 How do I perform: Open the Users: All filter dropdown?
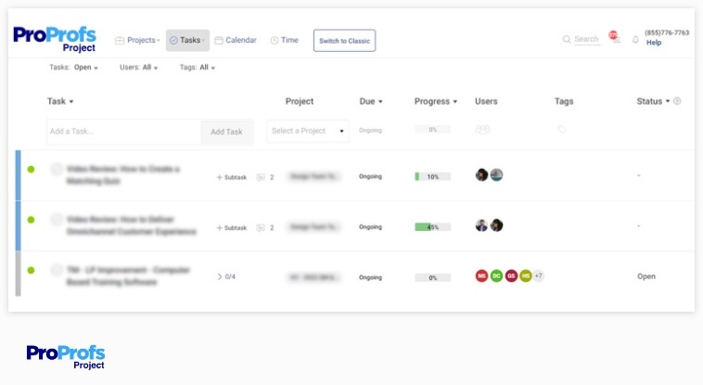pos(138,68)
